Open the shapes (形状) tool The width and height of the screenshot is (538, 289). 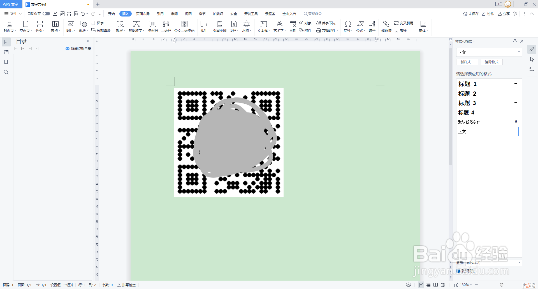(x=83, y=27)
